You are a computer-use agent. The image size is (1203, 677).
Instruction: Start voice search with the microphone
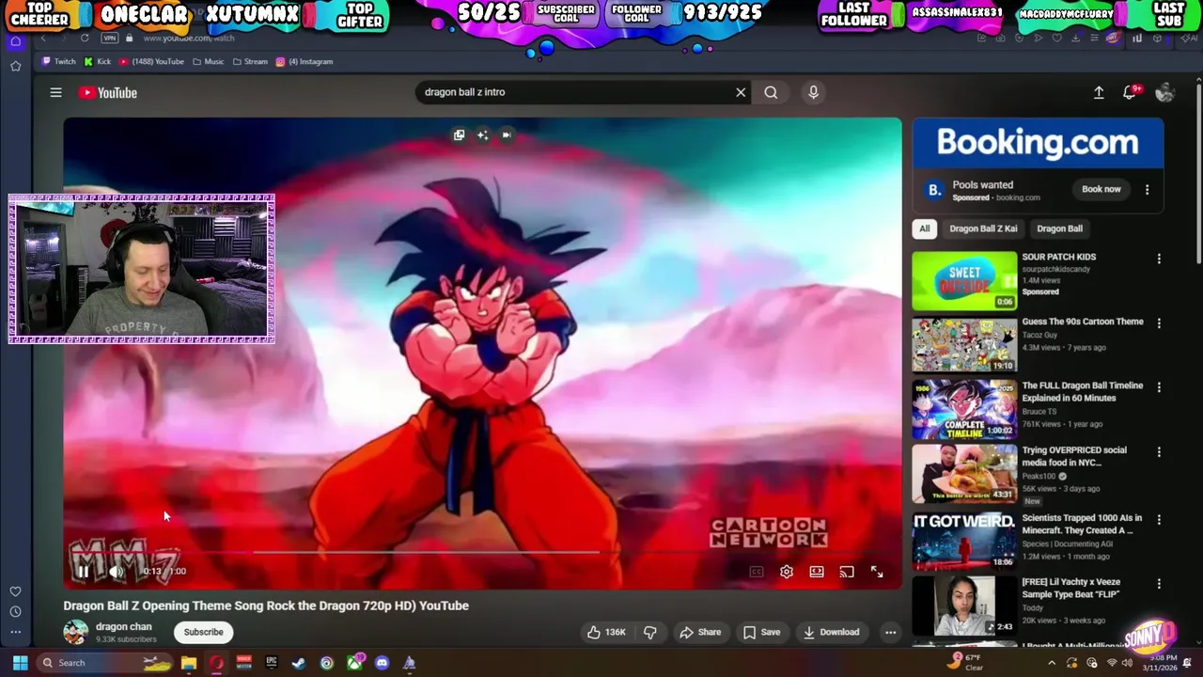813,92
